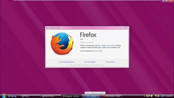View End-User Rights
The image size is (174, 98).
tap(90, 62)
